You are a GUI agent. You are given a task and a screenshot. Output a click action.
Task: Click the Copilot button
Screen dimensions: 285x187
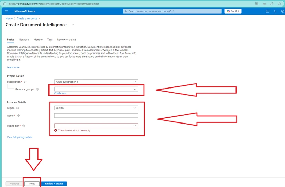[233, 11]
